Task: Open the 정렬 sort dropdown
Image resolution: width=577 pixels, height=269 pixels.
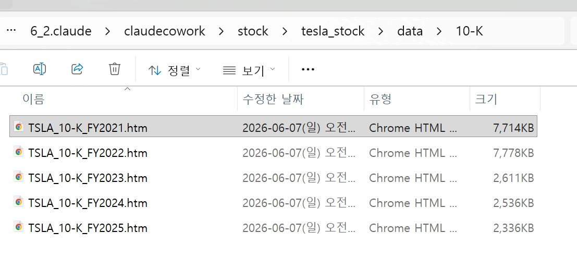Action: tap(175, 70)
